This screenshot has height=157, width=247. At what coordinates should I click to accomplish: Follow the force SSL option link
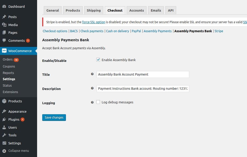click(93, 22)
